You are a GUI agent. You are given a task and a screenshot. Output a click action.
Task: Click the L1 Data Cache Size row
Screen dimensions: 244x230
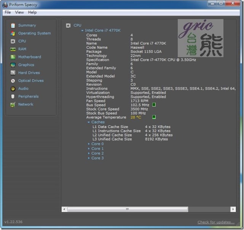(x=131, y=127)
